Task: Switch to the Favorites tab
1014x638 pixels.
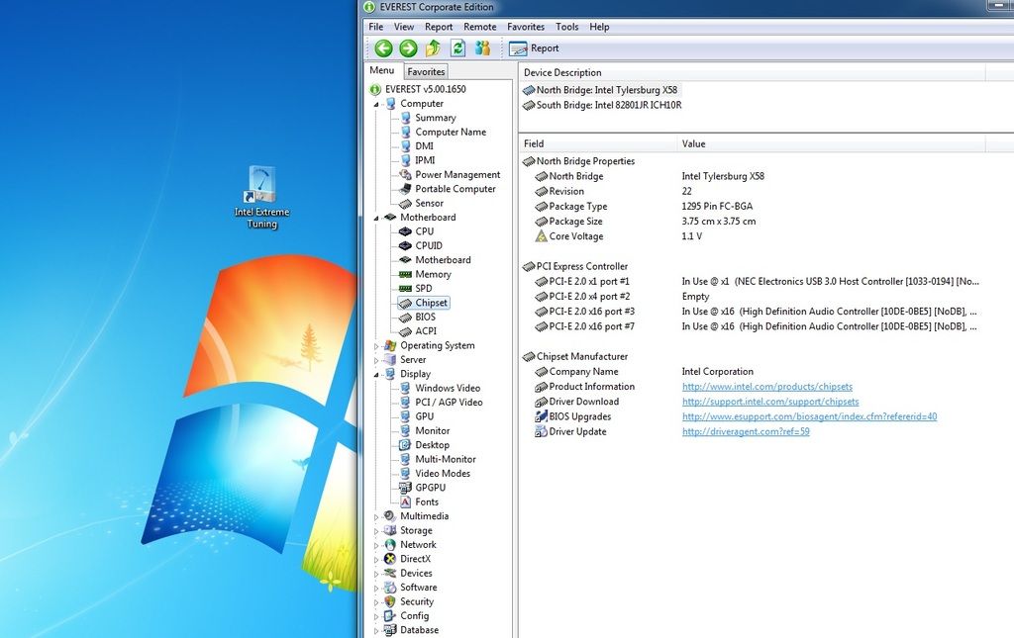Action: [426, 71]
